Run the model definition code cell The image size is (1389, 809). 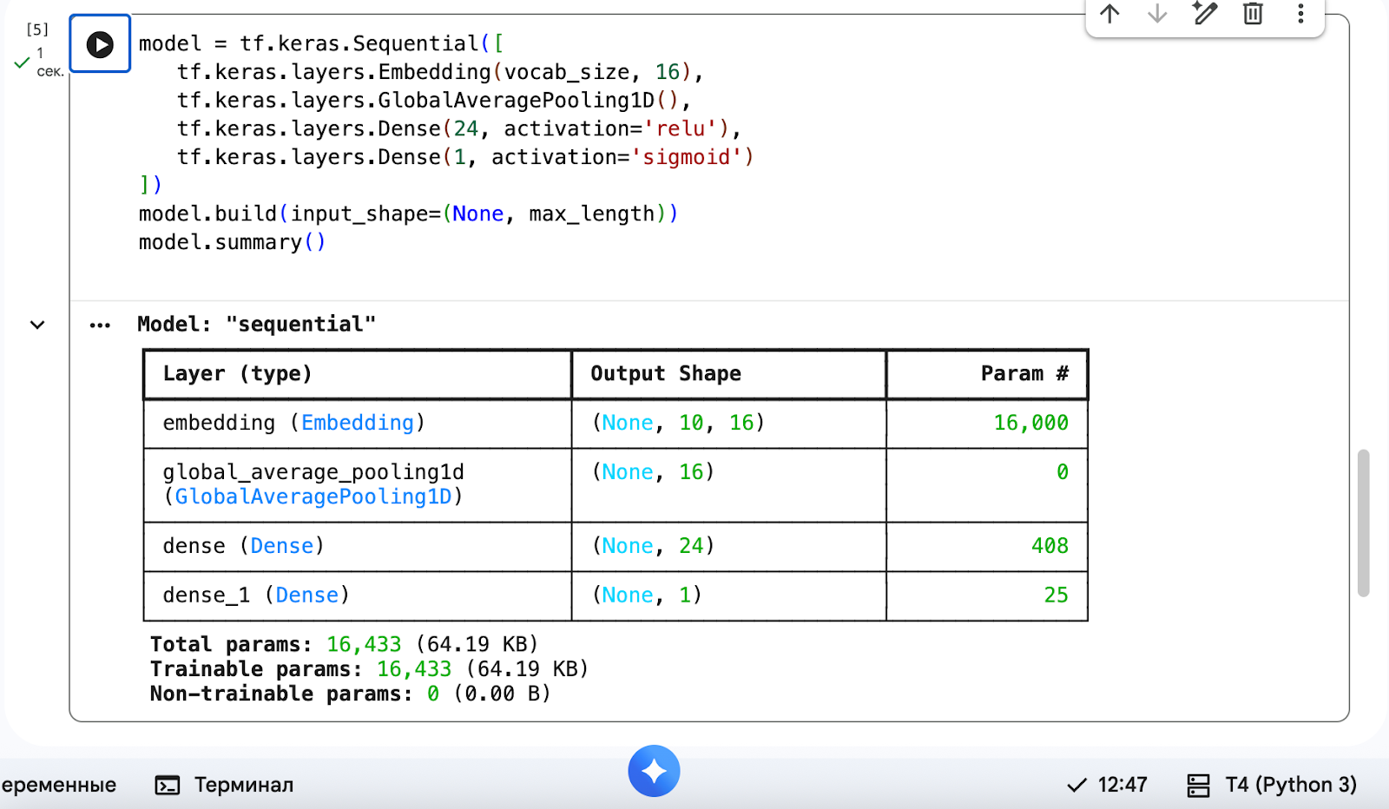pos(100,44)
